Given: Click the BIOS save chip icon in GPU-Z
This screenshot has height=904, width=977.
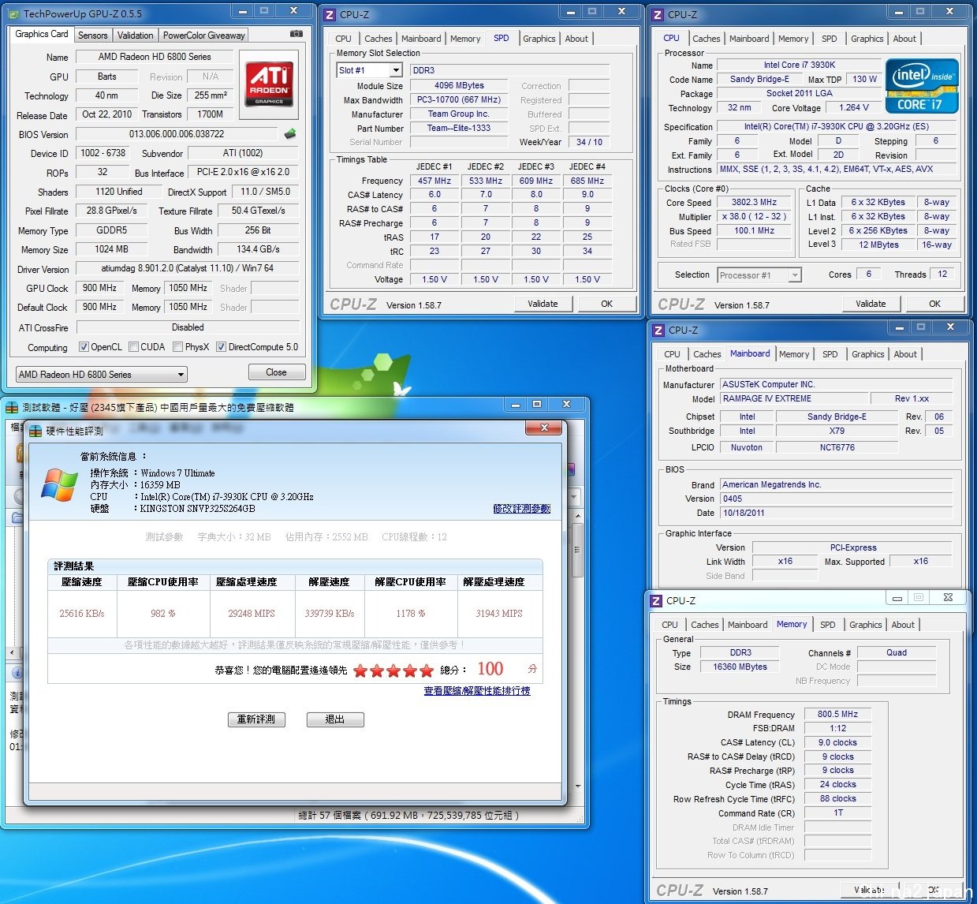Looking at the screenshot, I should click(290, 133).
